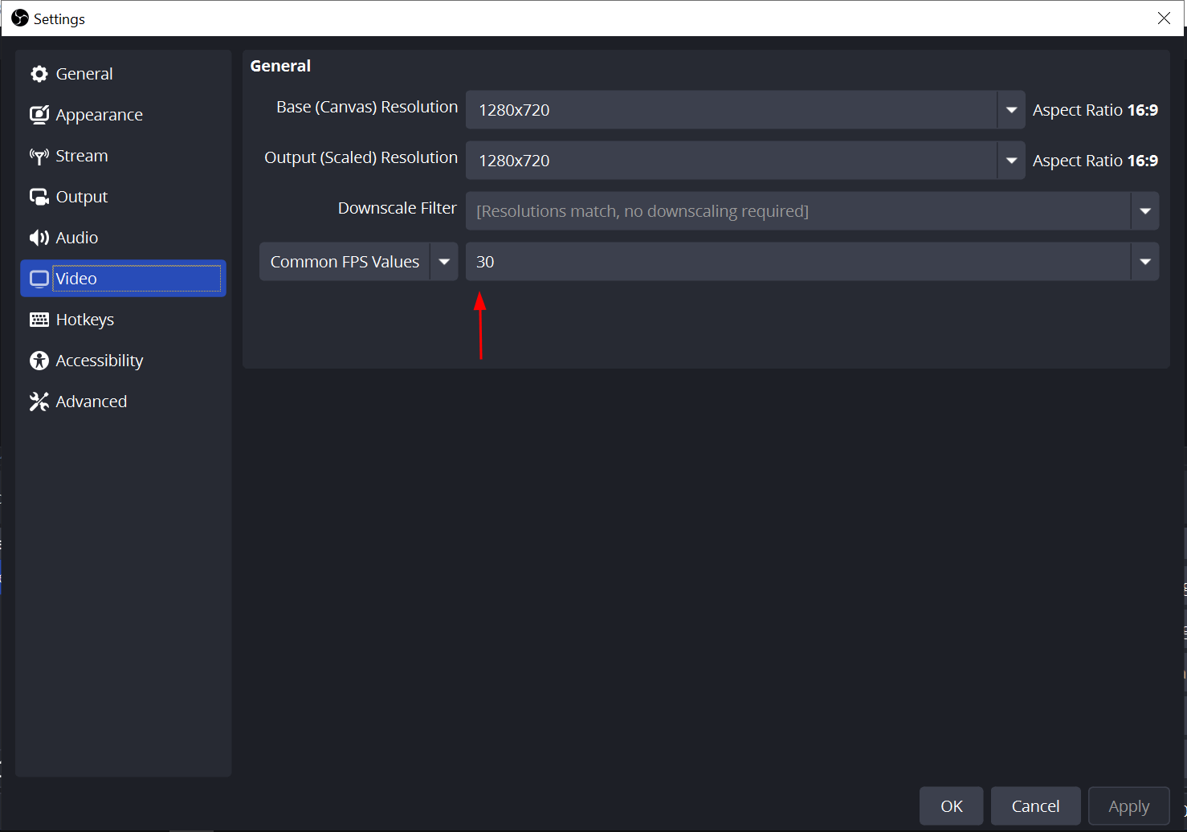Click the OBS logo in title bar
Image resolution: width=1187 pixels, height=832 pixels.
pos(20,18)
